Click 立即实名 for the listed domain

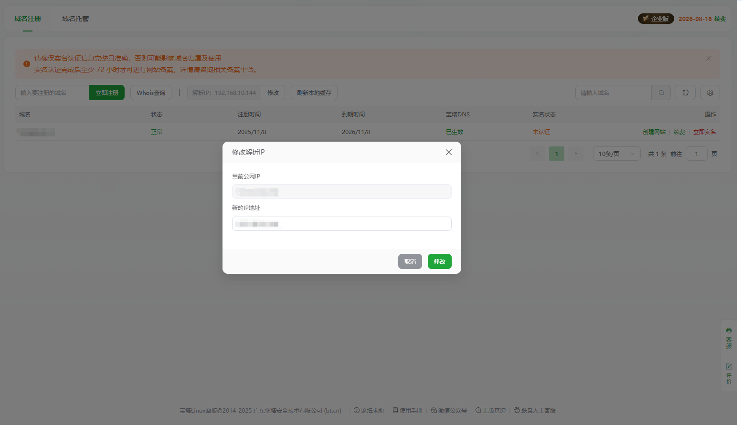click(704, 132)
